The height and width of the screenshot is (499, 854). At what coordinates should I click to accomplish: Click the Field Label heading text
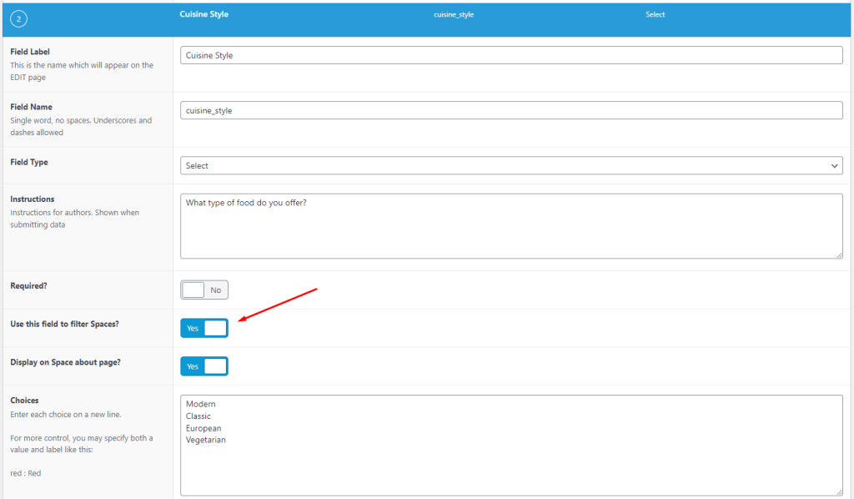(x=30, y=52)
